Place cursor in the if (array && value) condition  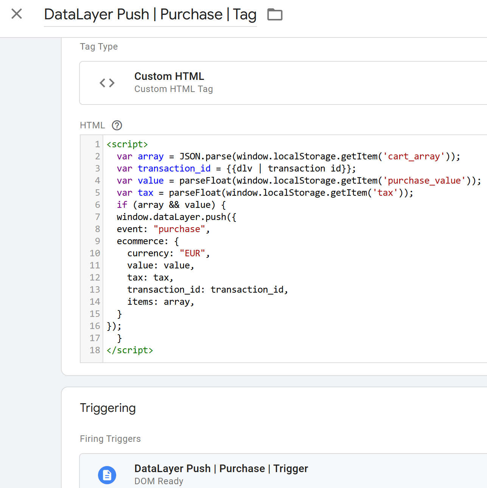point(174,205)
